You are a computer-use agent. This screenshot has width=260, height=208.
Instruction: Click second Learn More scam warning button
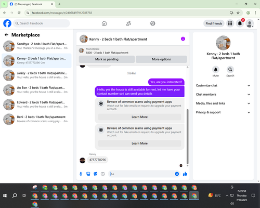[x=139, y=144]
